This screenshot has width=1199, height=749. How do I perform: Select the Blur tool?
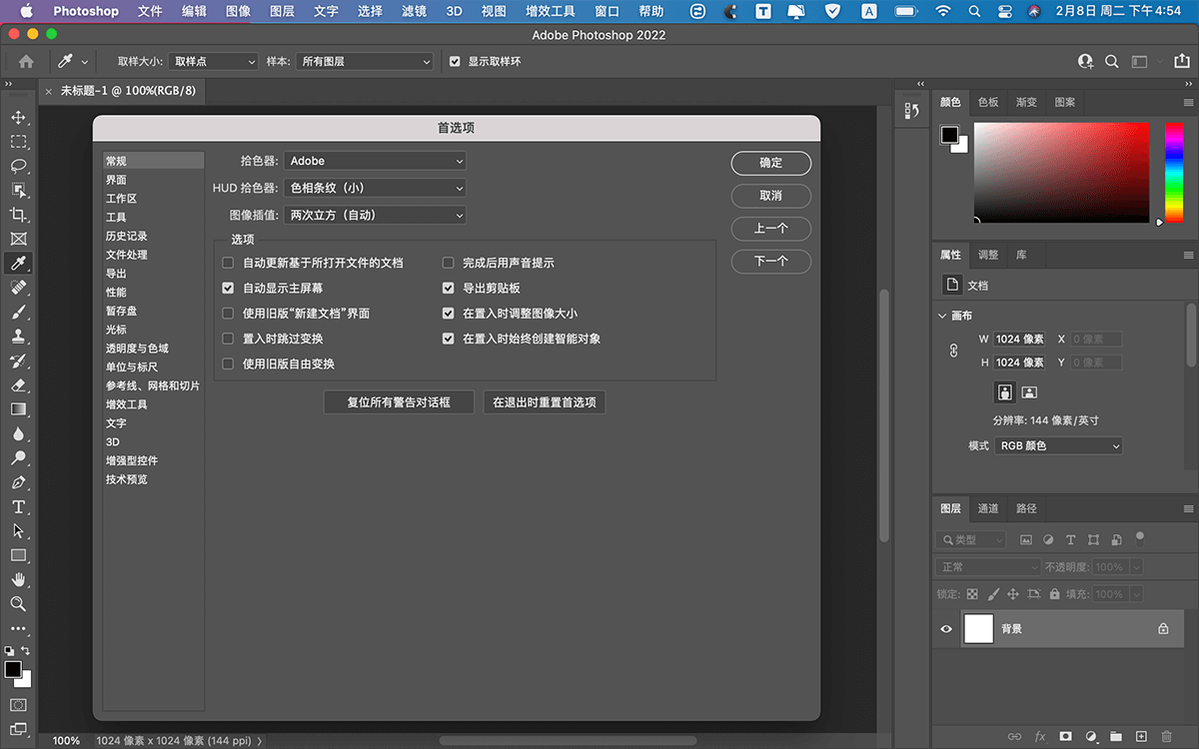coord(18,433)
